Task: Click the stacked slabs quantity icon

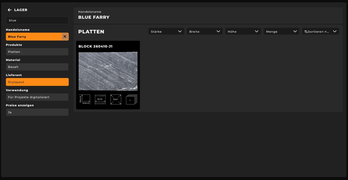Action: click(x=131, y=100)
